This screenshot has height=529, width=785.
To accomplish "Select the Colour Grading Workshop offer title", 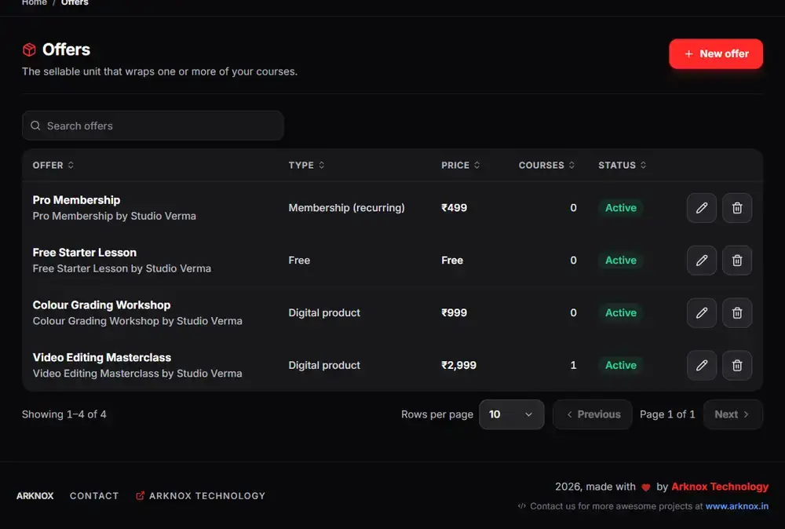I will pyautogui.click(x=101, y=305).
